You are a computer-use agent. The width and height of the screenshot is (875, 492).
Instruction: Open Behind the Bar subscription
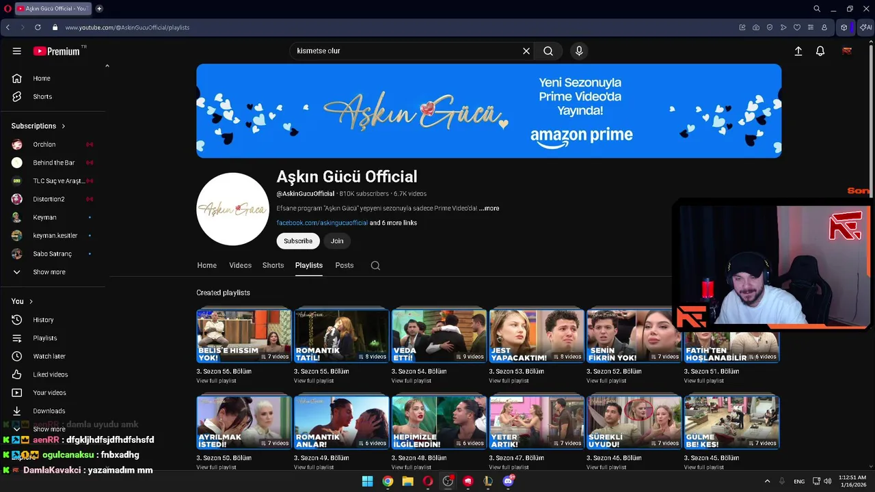coord(53,163)
